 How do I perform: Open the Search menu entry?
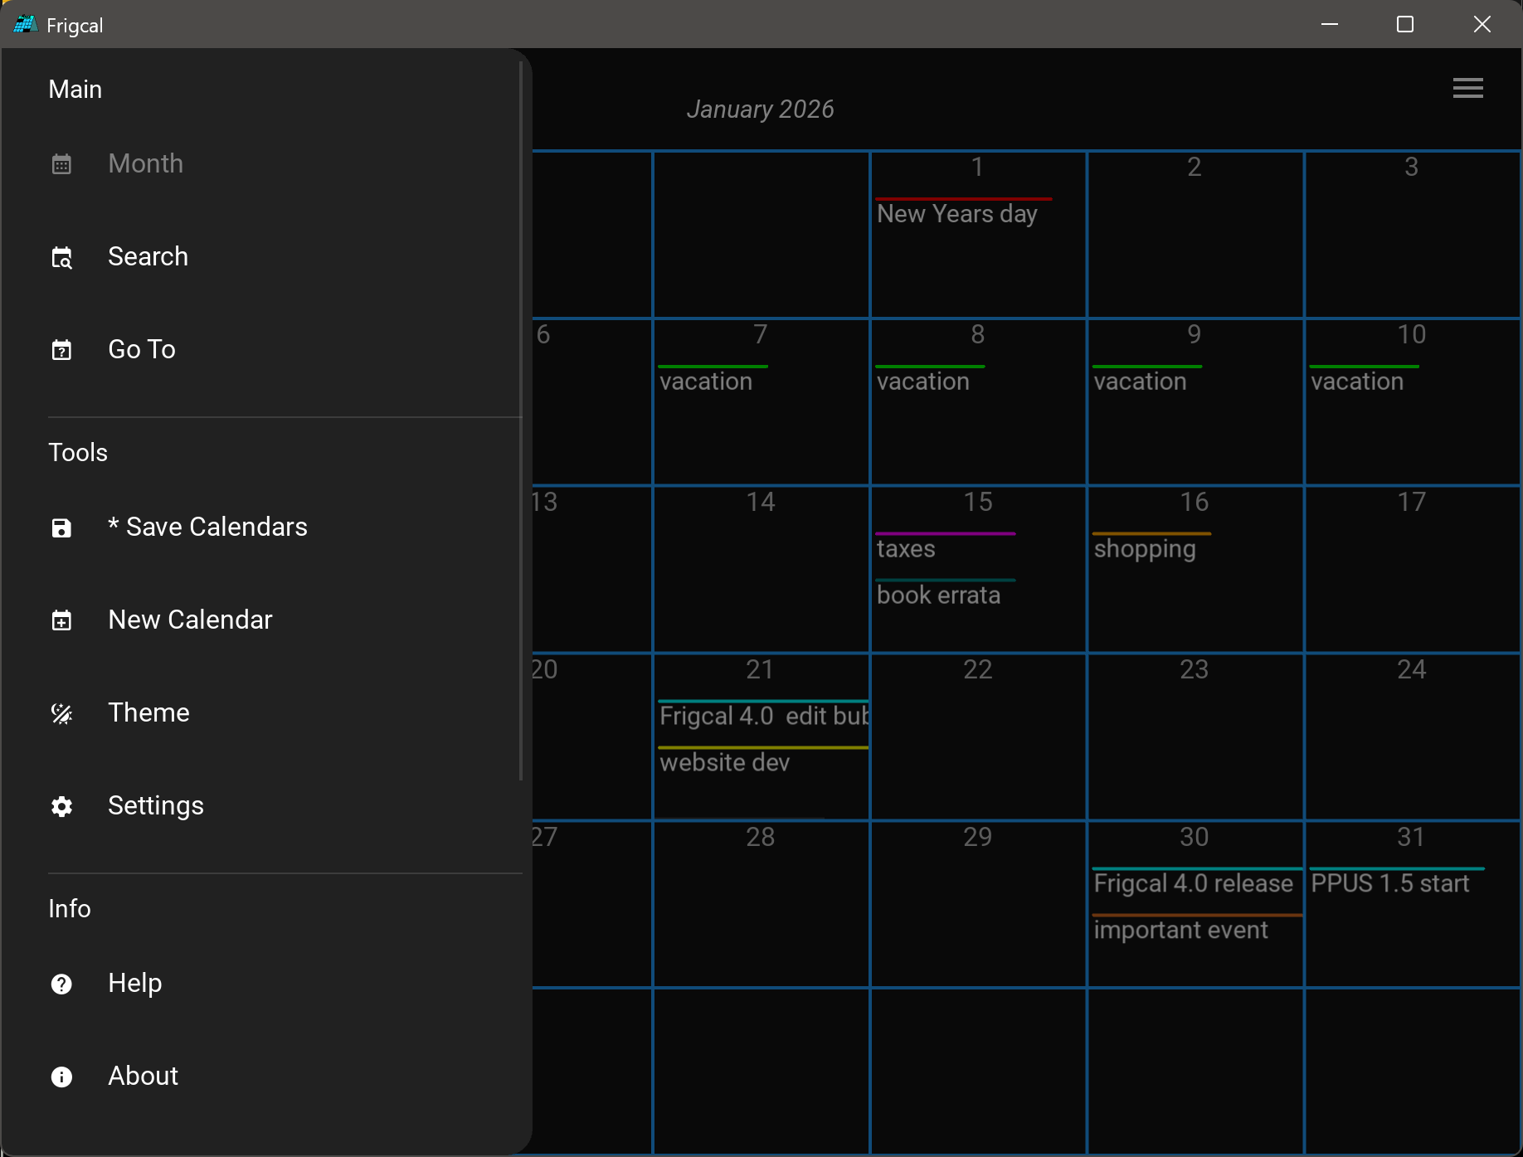tap(148, 257)
